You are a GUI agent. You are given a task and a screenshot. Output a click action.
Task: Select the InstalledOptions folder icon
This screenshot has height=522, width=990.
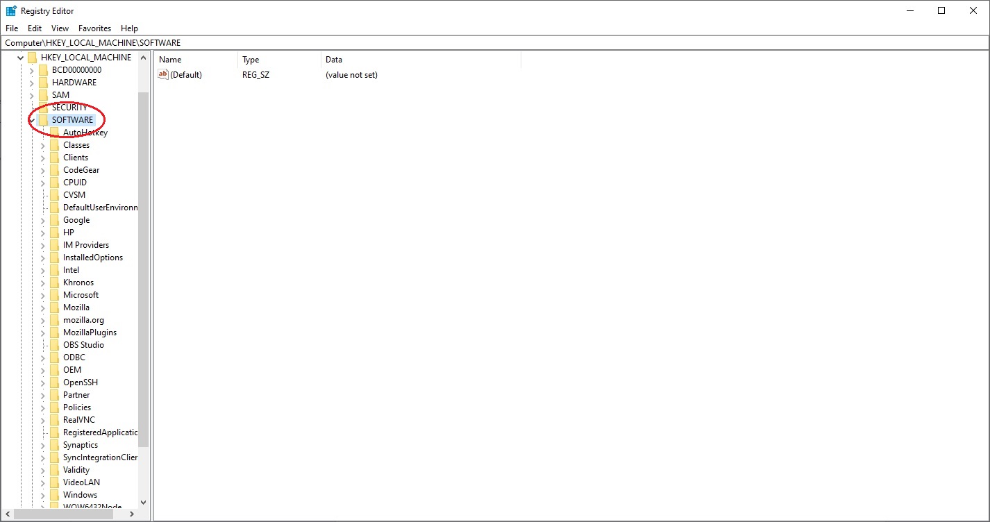click(x=54, y=258)
